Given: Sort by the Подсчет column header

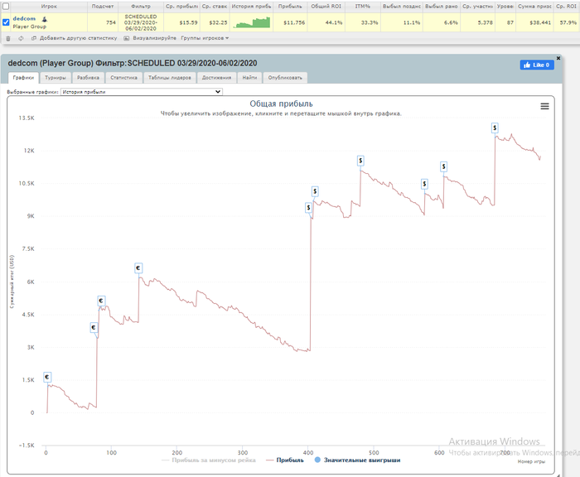Looking at the screenshot, I should click(x=103, y=7).
